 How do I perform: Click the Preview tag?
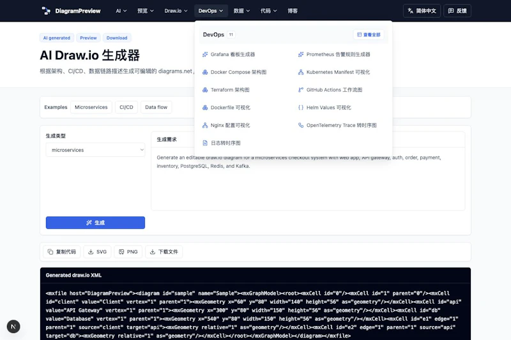[88, 38]
